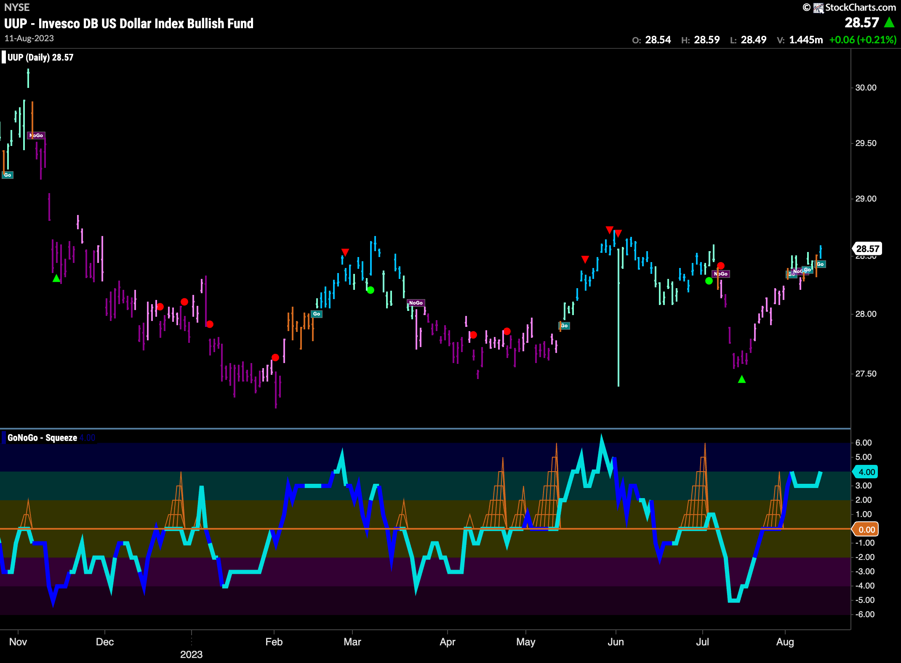901x663 pixels.
Task: Click the open value 28.54
Action: pos(658,40)
